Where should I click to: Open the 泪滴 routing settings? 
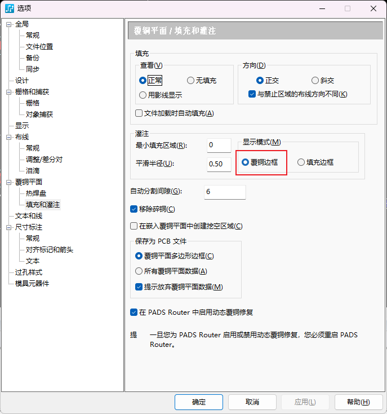pyautogui.click(x=33, y=171)
